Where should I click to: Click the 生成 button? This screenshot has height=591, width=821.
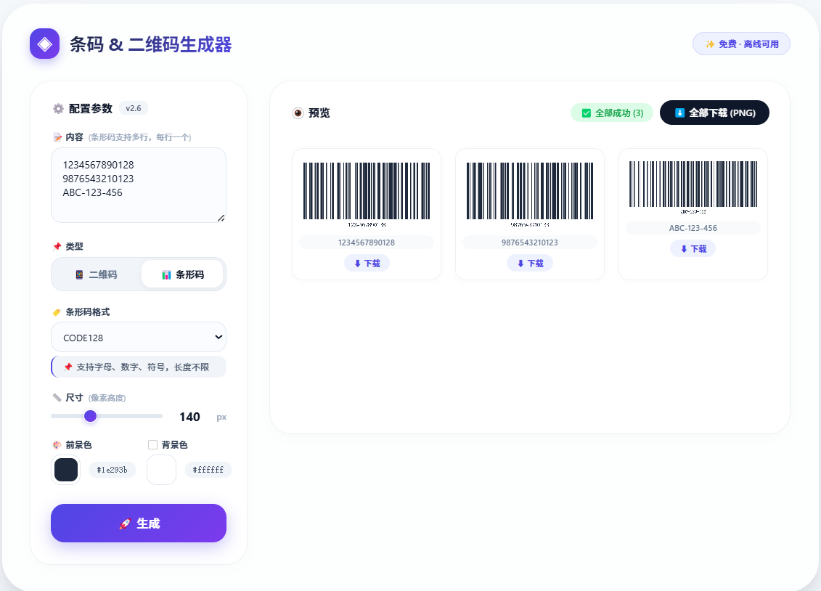pyautogui.click(x=139, y=523)
